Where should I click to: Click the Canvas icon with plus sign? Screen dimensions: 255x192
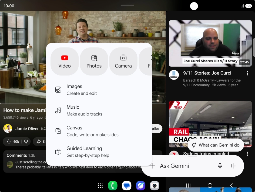click(58, 131)
